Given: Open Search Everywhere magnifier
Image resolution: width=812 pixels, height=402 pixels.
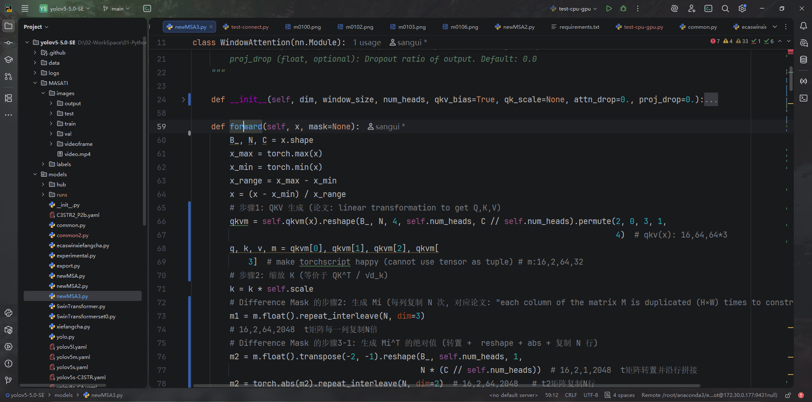Looking at the screenshot, I should pos(725,8).
